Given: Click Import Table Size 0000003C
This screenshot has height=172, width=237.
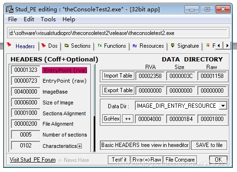Looking at the screenshot, I should (181, 76).
